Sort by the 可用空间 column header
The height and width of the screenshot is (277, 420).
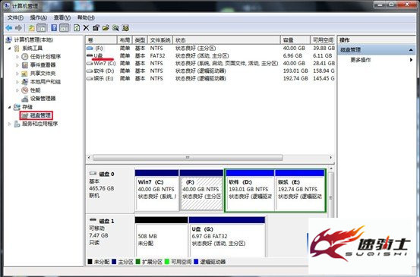pos(323,40)
